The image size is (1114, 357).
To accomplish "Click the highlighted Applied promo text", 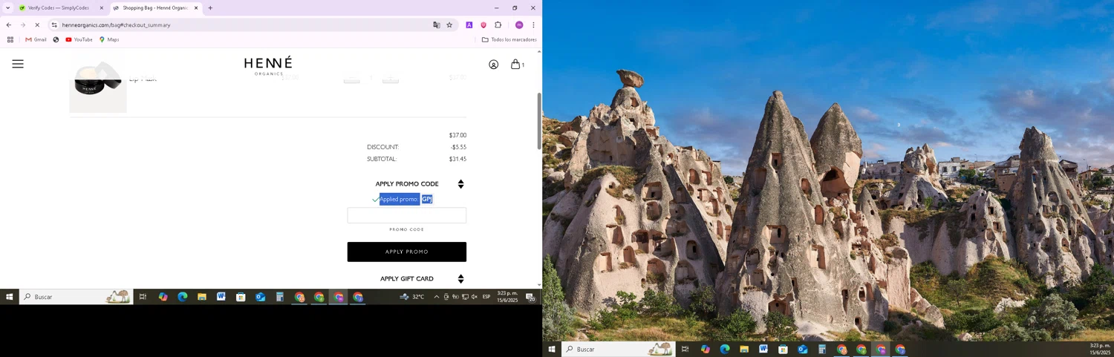I will 405,199.
